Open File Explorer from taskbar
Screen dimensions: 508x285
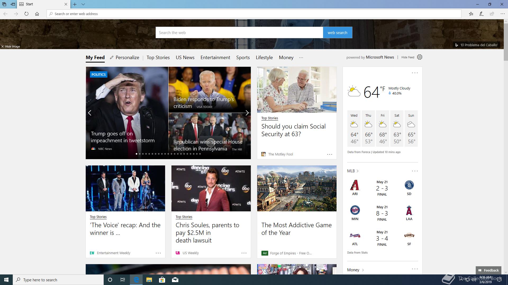click(x=149, y=280)
